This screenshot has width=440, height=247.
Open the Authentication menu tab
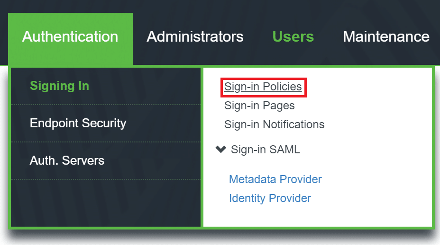pyautogui.click(x=70, y=37)
